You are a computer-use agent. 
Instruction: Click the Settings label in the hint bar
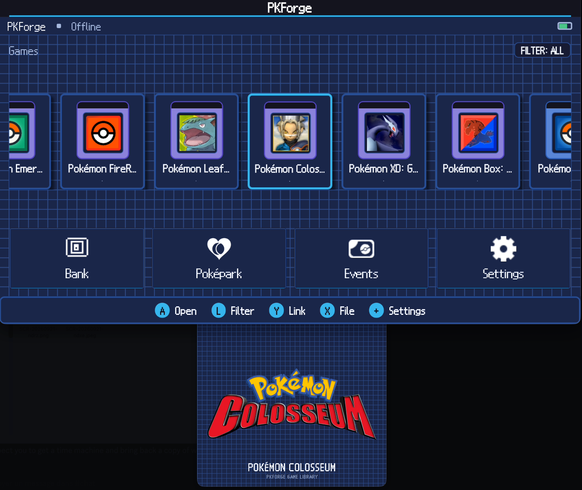coord(407,311)
